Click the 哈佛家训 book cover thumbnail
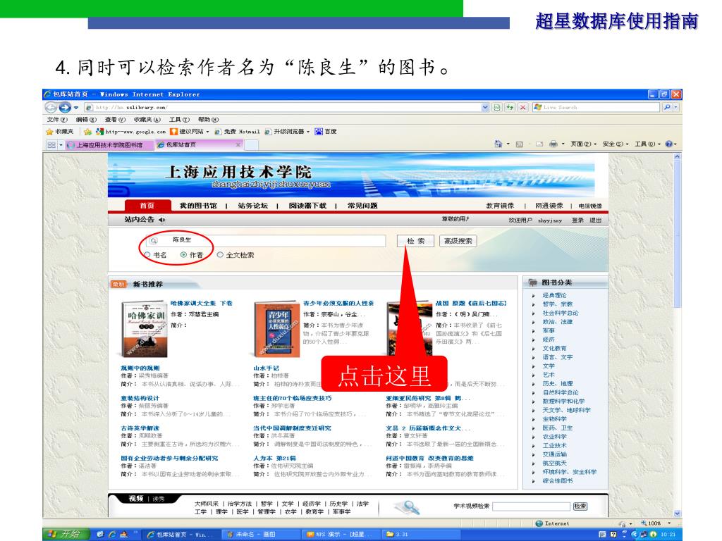The height and width of the screenshot is (541, 722). (144, 329)
